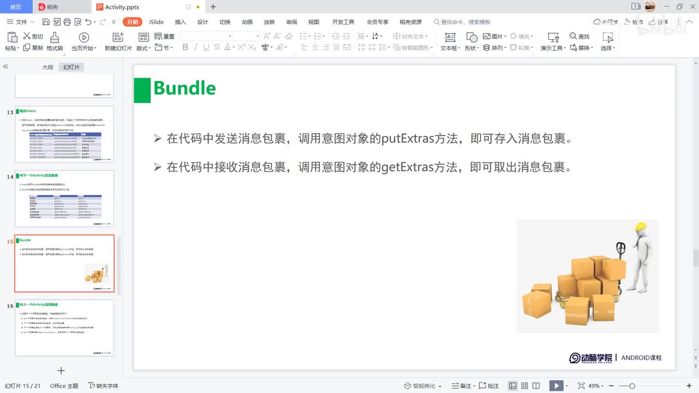The height and width of the screenshot is (393, 699).
Task: Click the Save icon in quick access toolbar
Action: coord(46,22)
